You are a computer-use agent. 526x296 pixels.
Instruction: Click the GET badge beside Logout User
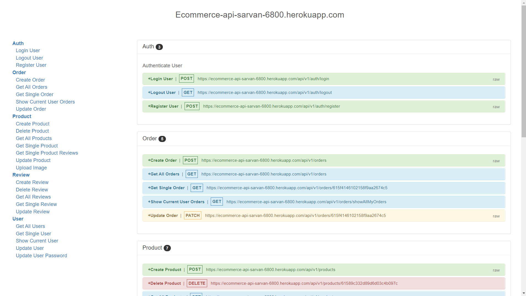[x=188, y=92]
